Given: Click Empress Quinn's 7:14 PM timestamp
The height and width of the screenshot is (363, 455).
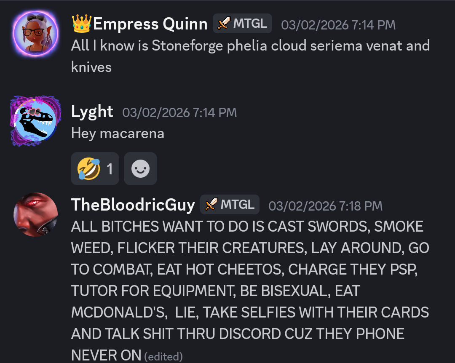Looking at the screenshot, I should [338, 25].
